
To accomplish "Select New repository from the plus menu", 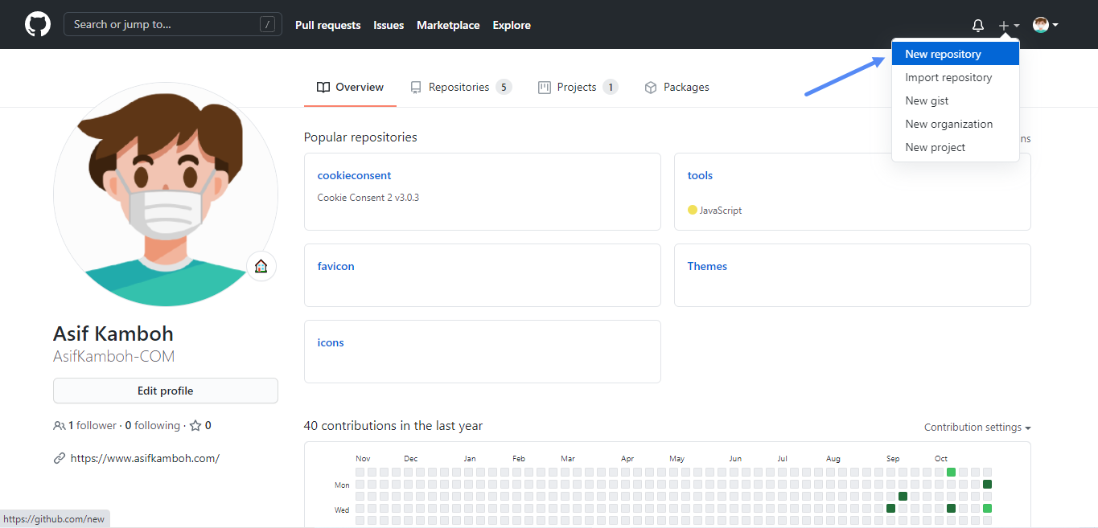I will (x=944, y=53).
